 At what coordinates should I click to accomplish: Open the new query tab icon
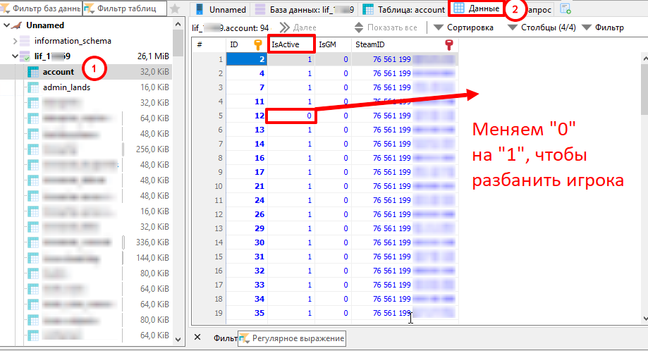tap(566, 8)
